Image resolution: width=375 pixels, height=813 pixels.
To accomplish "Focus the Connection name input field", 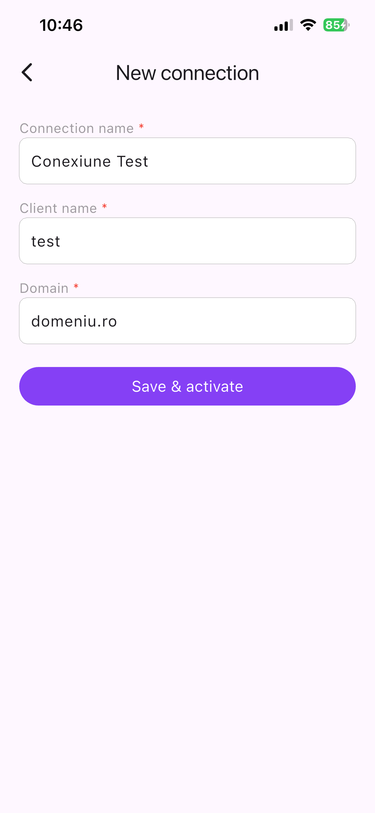I will coord(188,161).
